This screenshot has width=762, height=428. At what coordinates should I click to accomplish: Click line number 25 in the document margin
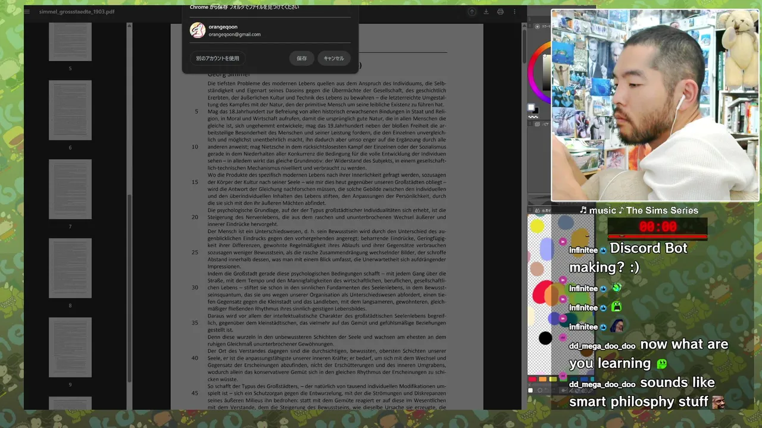(x=195, y=252)
